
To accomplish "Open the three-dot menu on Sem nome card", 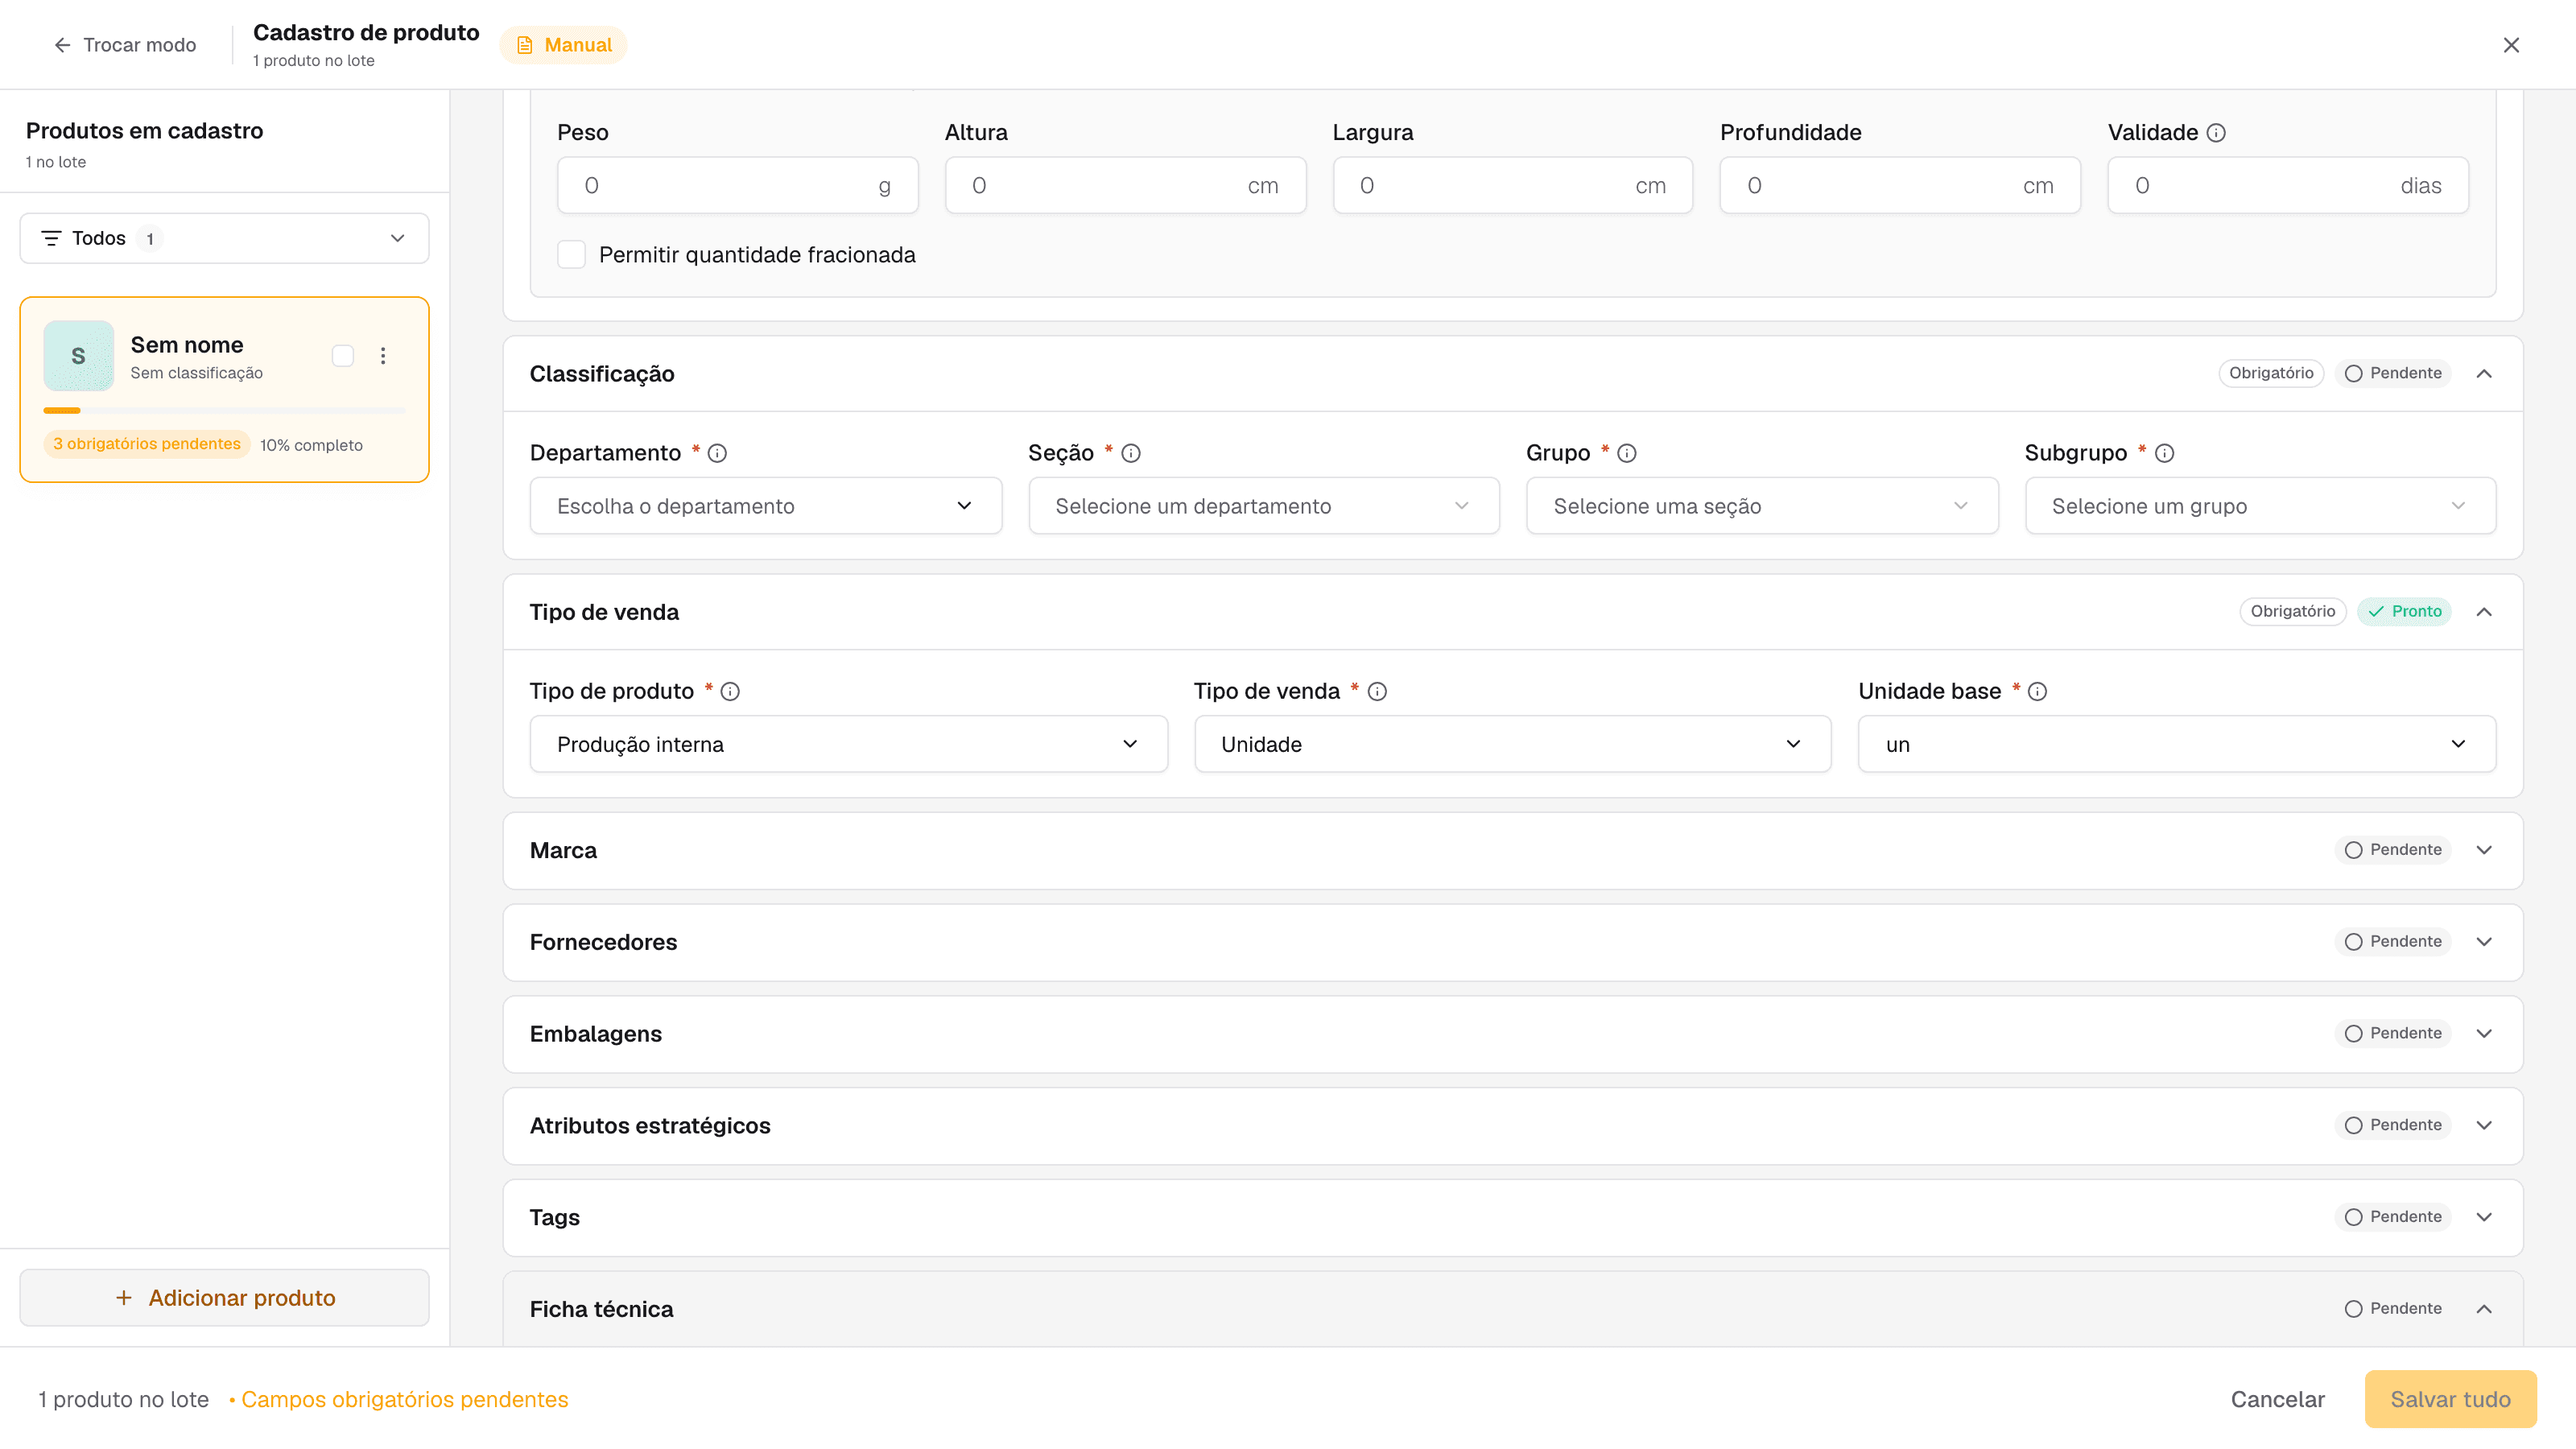I will coord(383,356).
